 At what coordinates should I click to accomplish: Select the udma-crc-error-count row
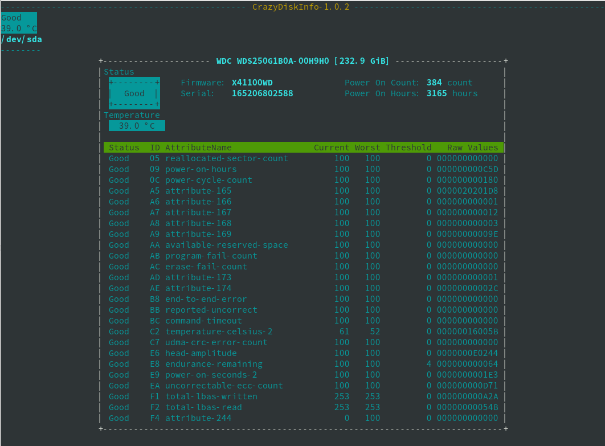click(x=304, y=342)
